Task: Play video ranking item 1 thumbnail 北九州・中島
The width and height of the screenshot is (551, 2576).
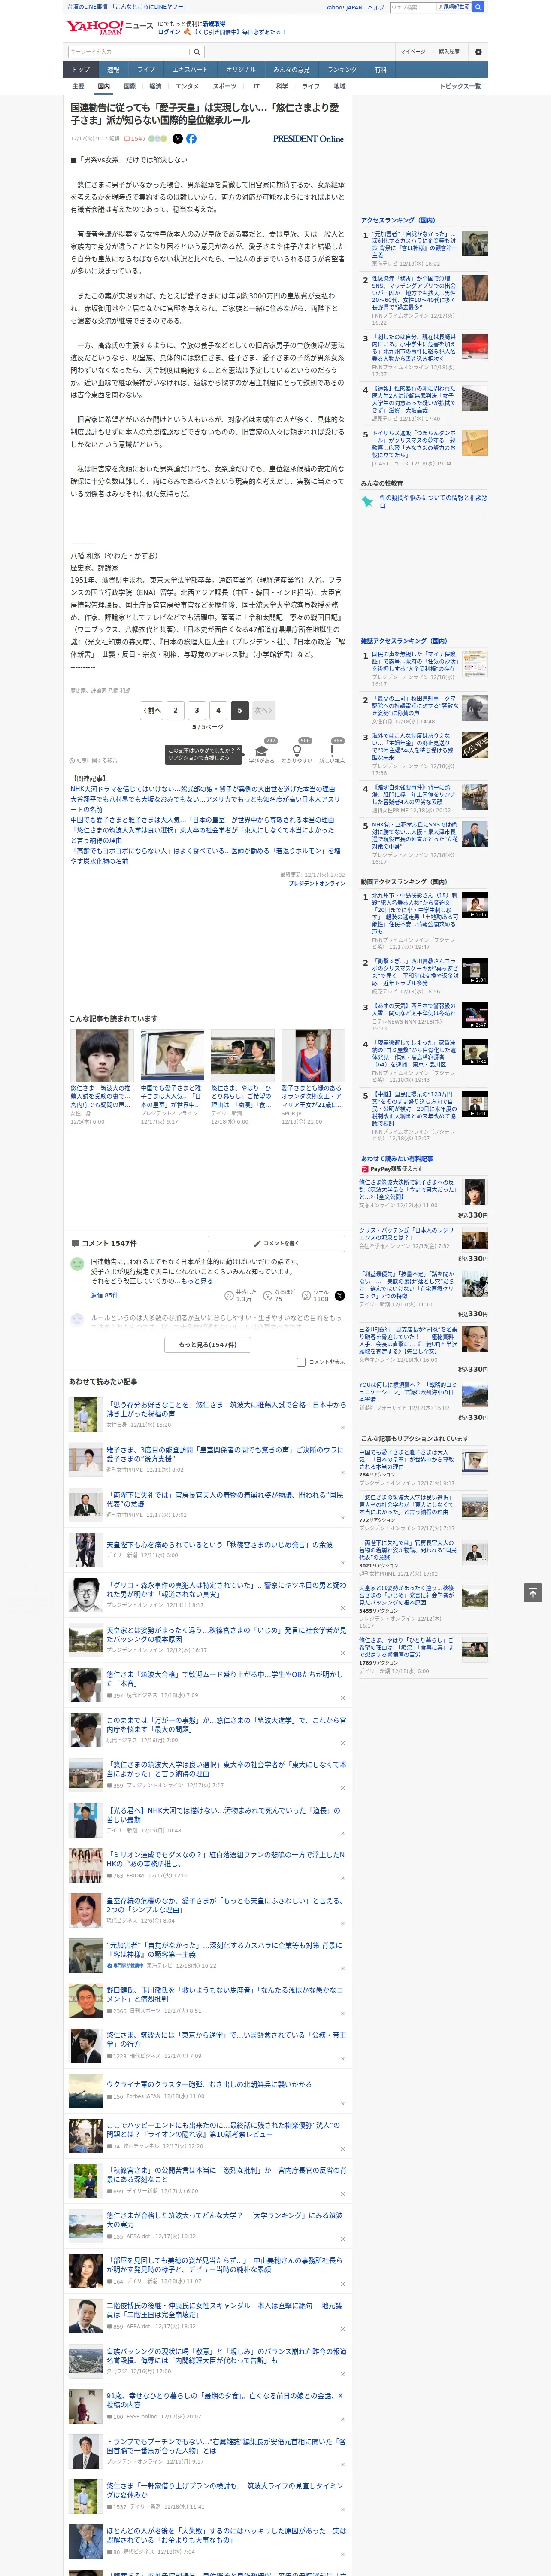Action: 475,906
